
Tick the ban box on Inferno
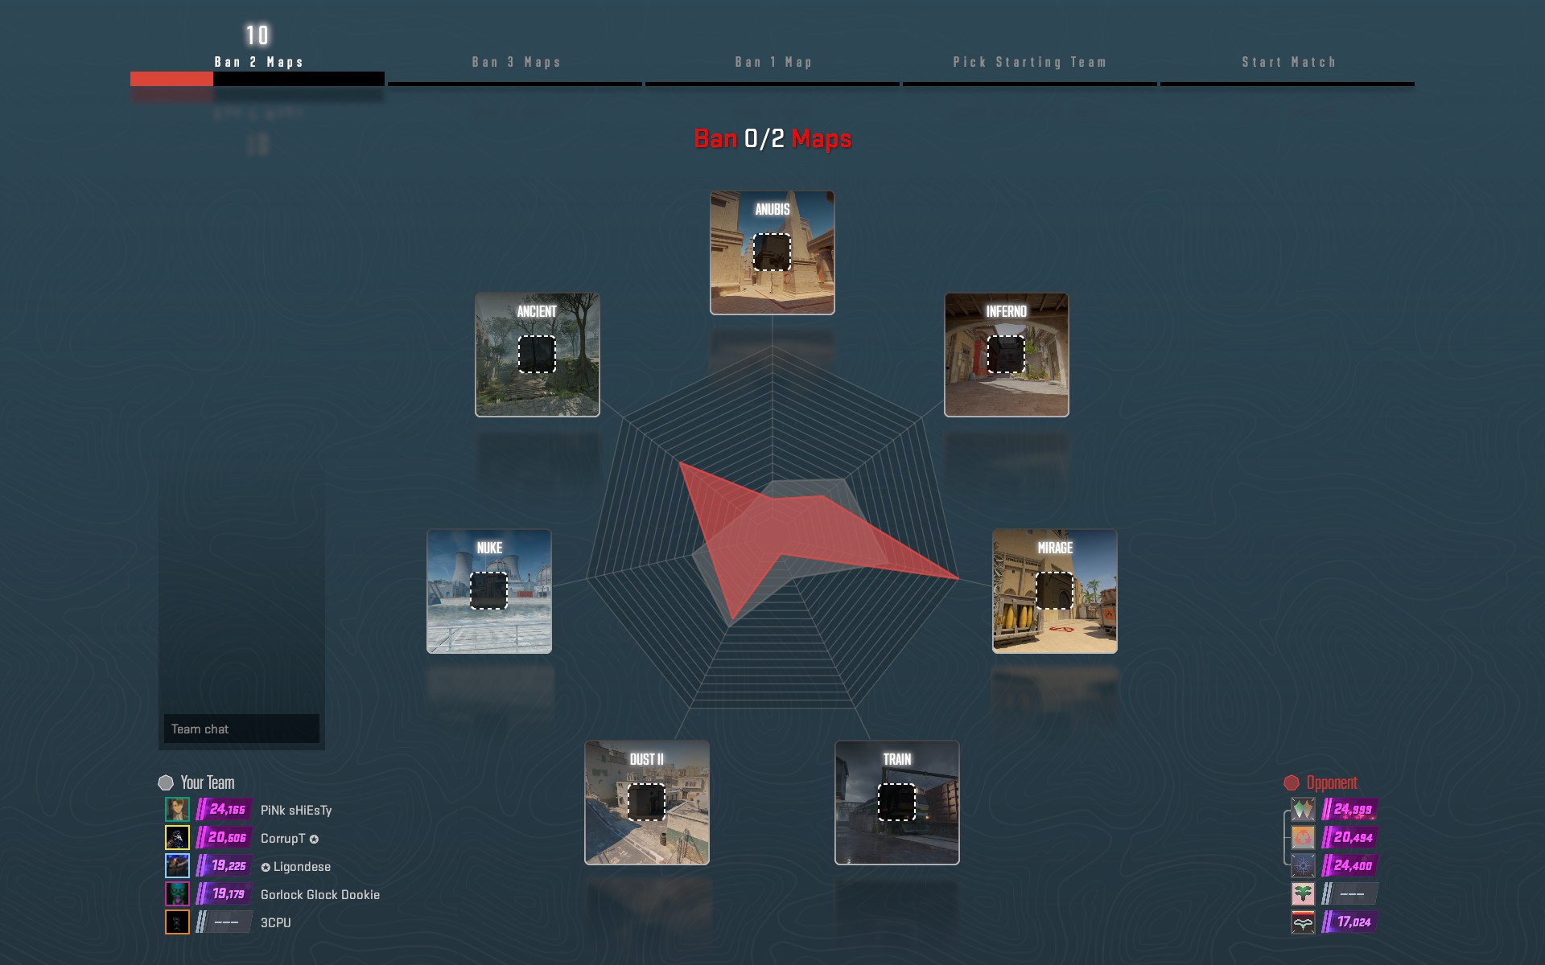pos(1006,355)
